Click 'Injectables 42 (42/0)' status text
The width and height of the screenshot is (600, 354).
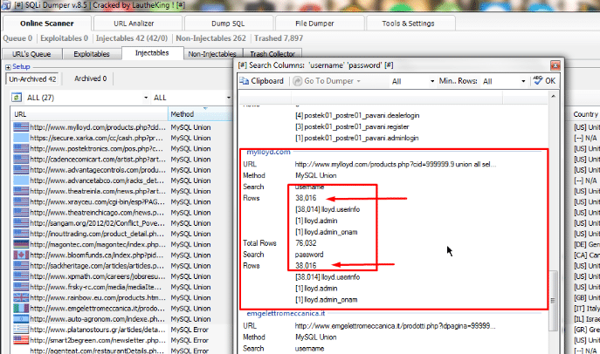click(132, 38)
